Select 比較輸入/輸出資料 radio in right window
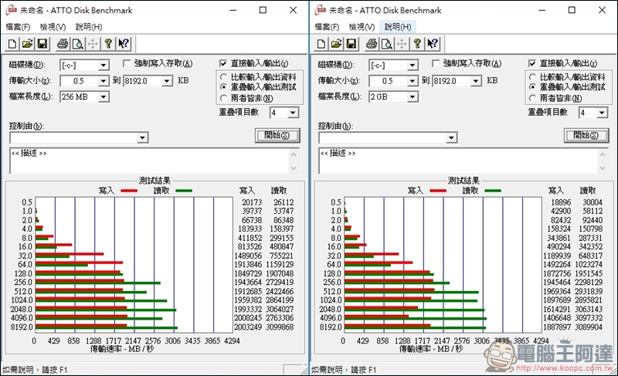The height and width of the screenshot is (376, 618). (532, 76)
